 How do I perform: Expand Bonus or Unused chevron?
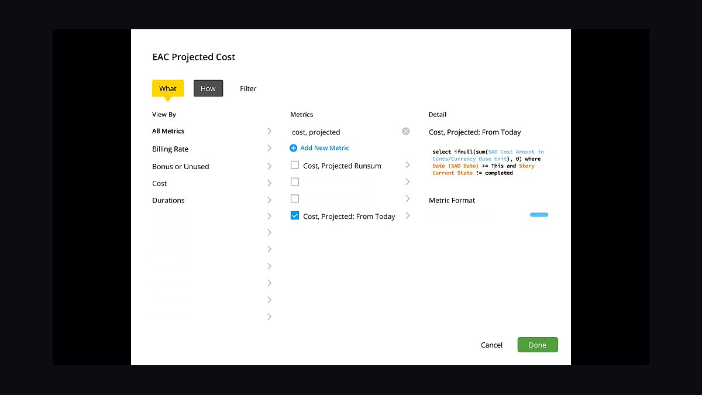(269, 166)
